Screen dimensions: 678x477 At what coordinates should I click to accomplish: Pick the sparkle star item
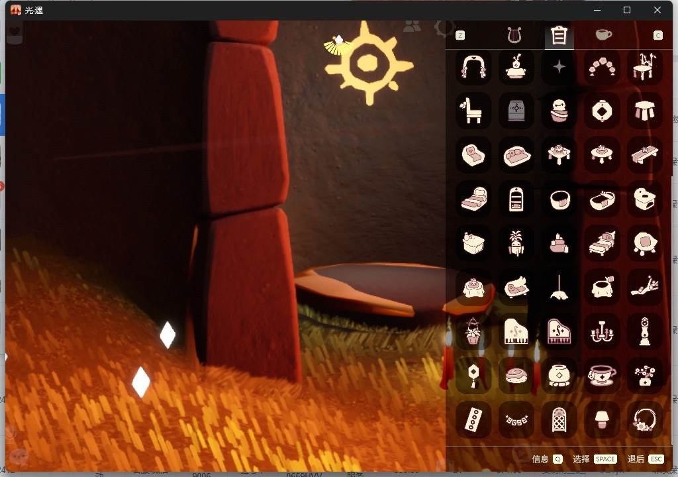[x=559, y=67]
